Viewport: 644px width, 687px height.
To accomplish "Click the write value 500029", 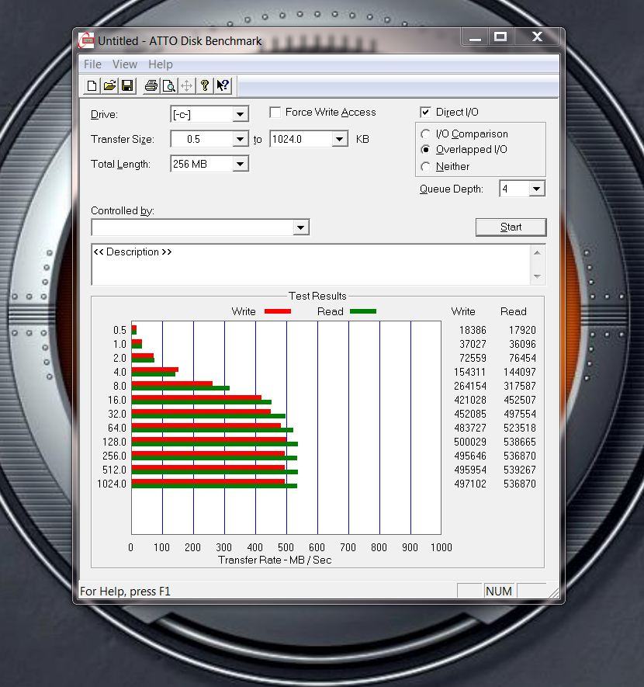I will [x=470, y=442].
